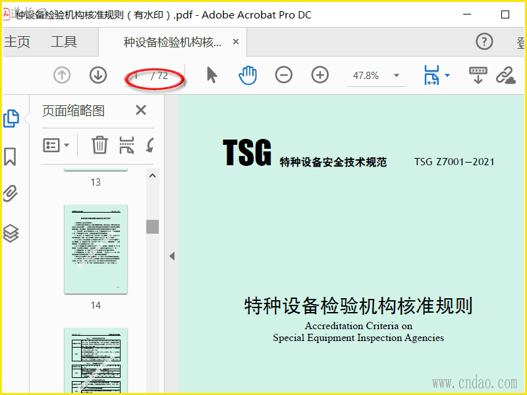
Task: Switch to the 工具 tab
Action: 64,41
